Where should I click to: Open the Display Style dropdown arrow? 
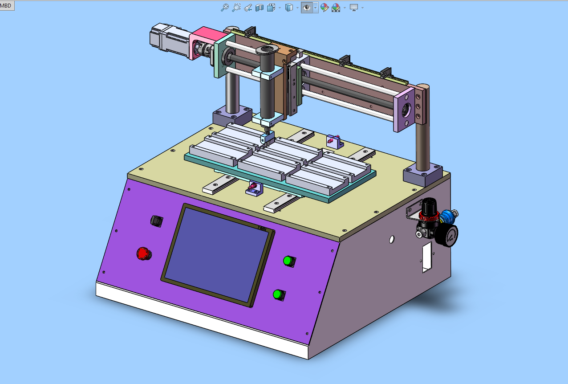tap(297, 8)
